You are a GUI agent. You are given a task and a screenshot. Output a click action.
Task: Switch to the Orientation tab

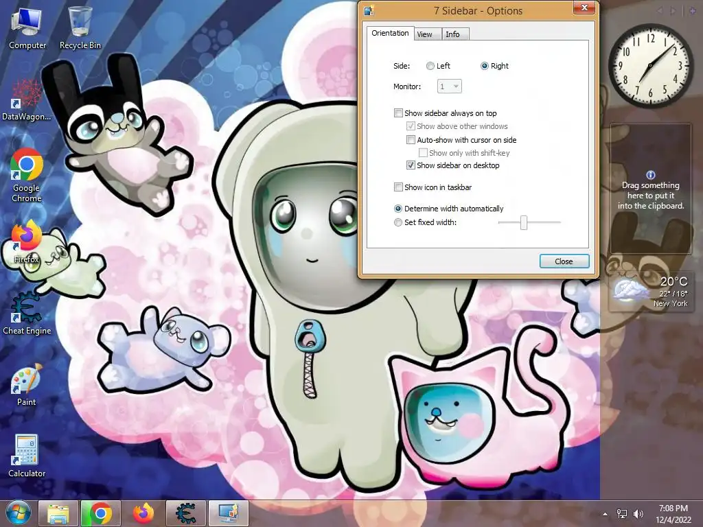(390, 33)
